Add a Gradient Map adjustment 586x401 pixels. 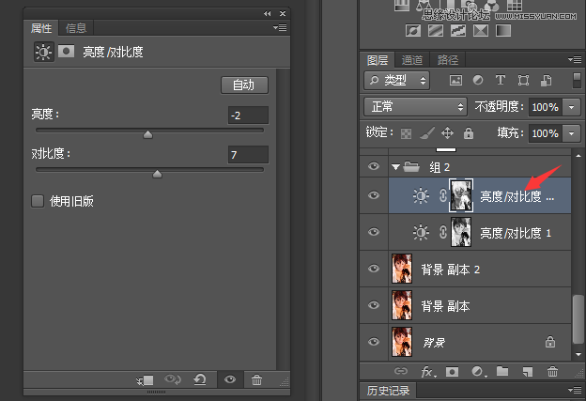click(503, 30)
